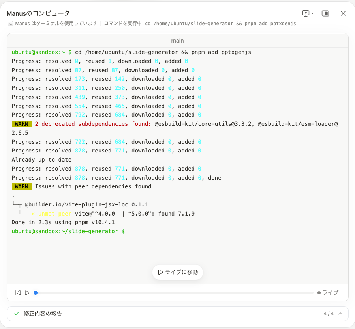Toggle the side panel layout icon
Viewport: 355px width, 329px height.
tap(325, 13)
